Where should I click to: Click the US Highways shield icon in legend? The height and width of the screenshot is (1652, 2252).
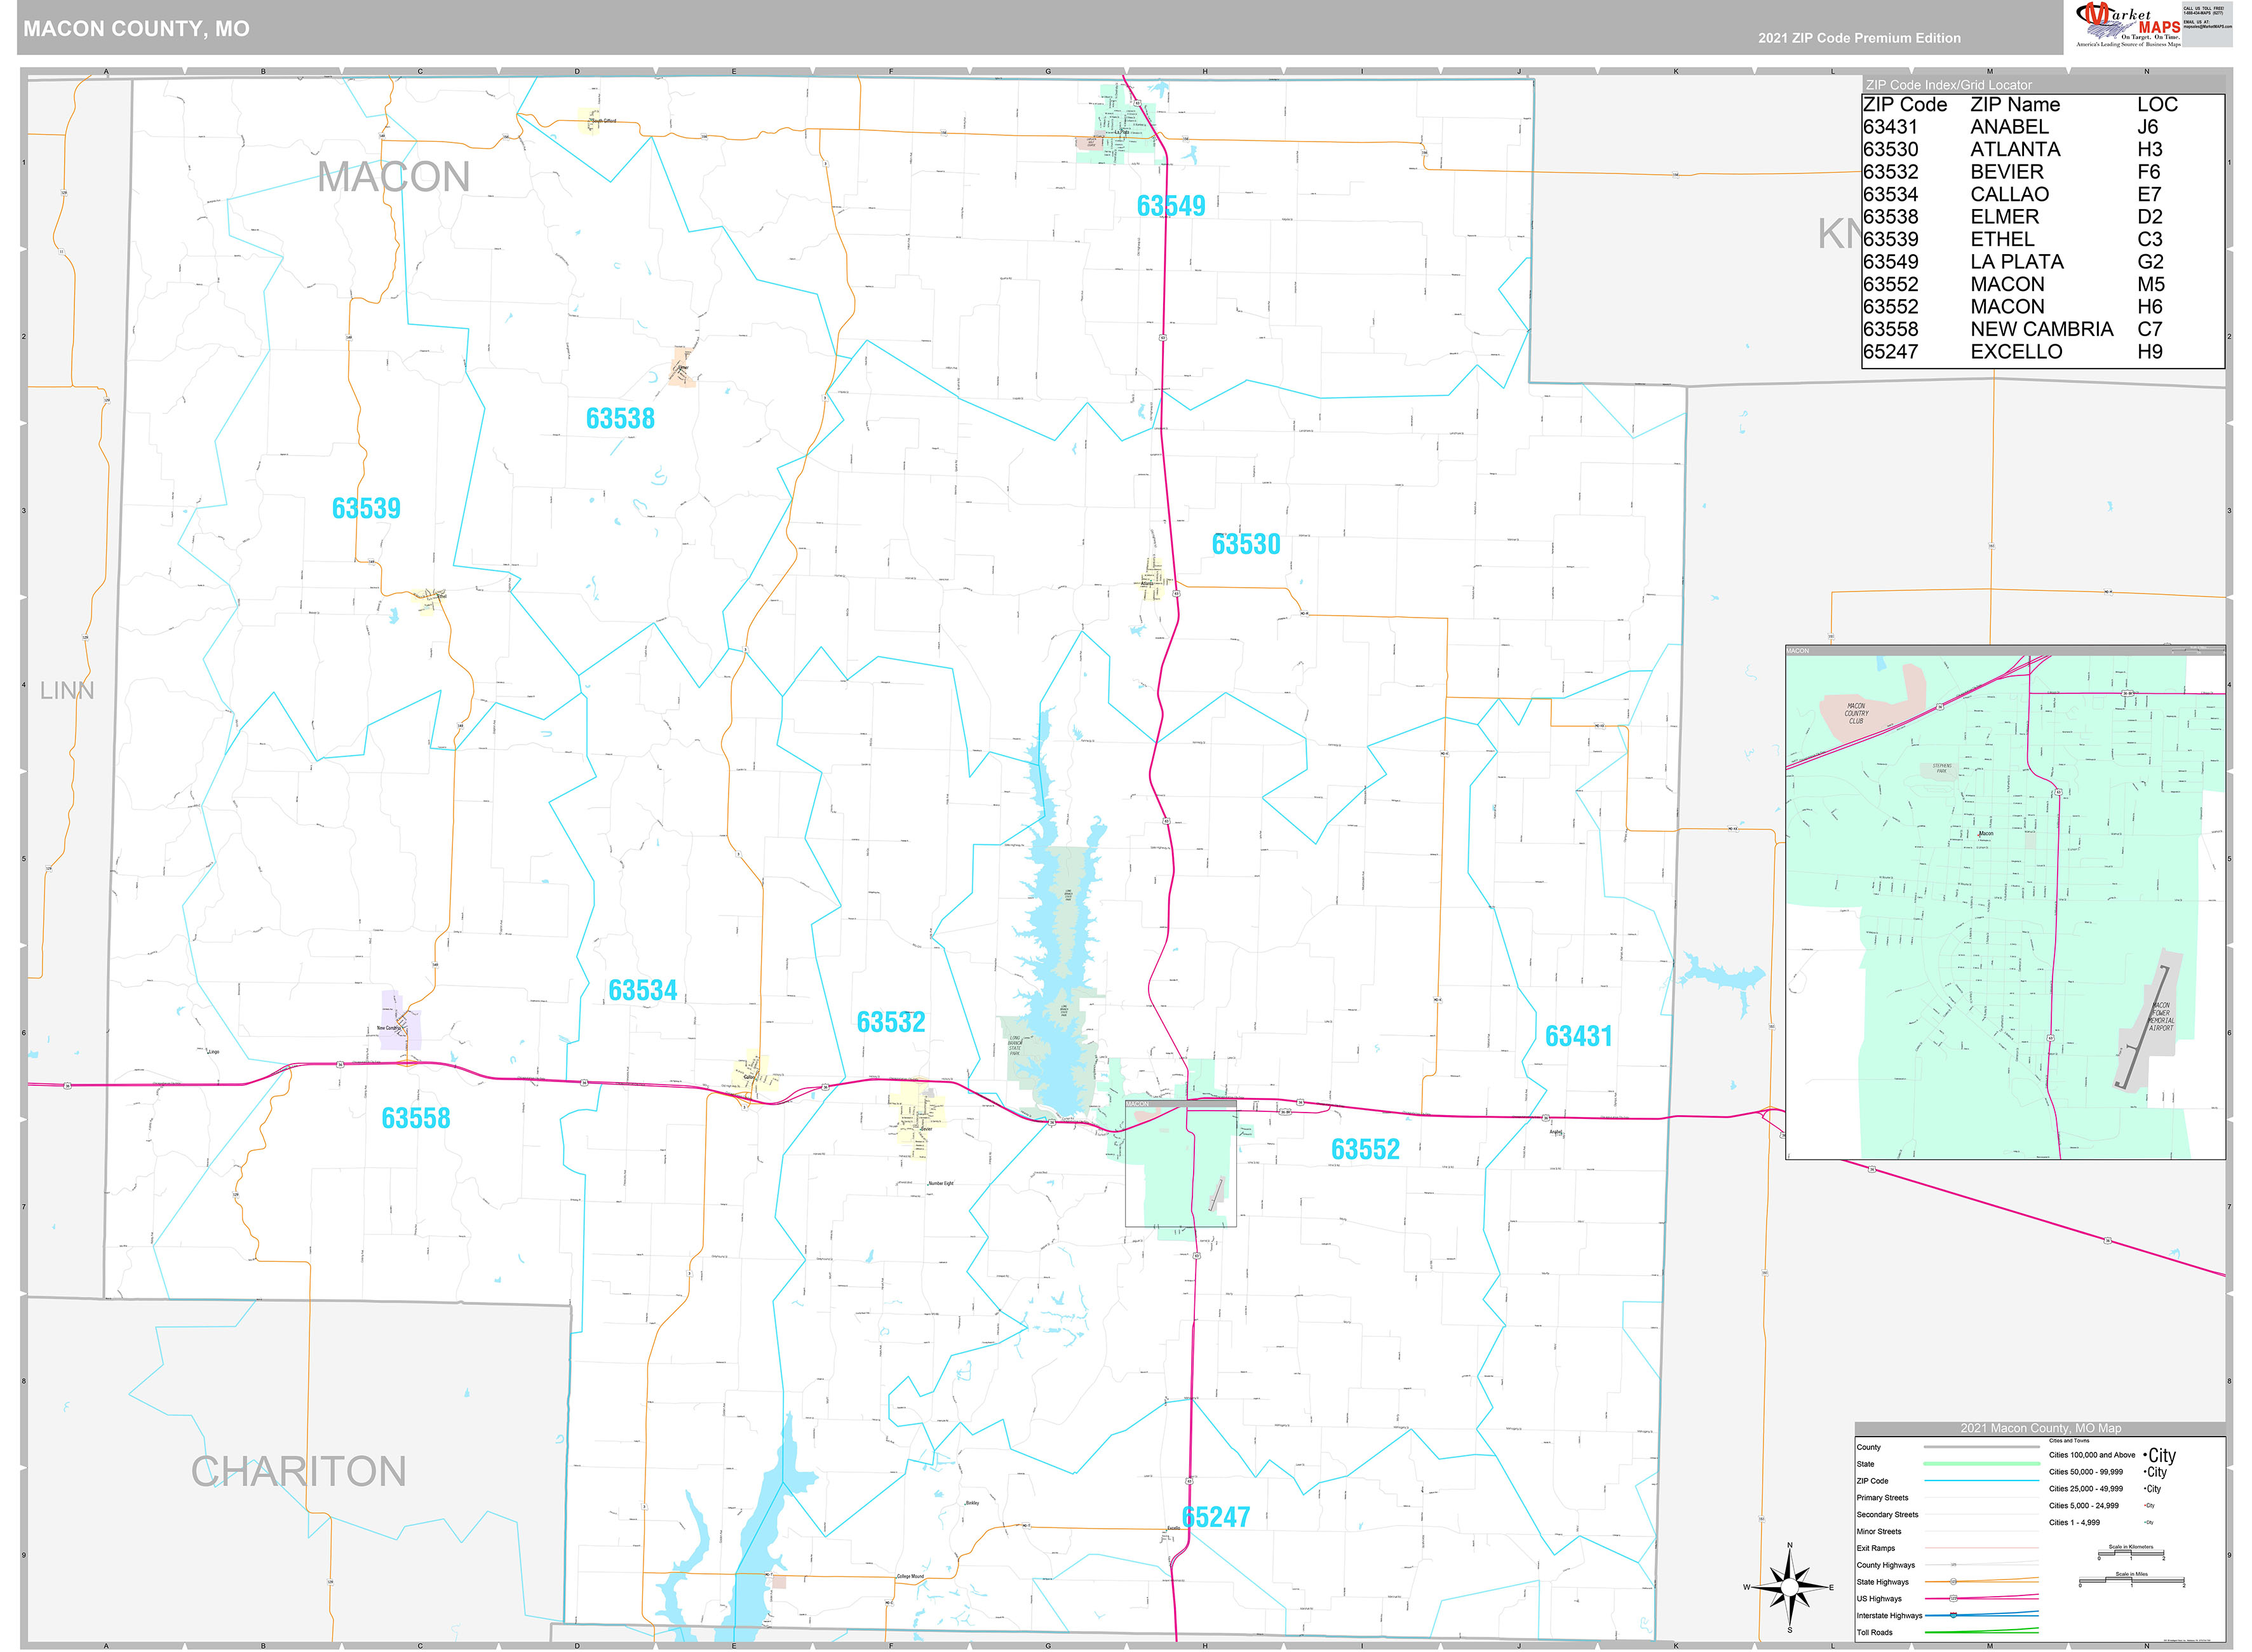[1954, 1598]
